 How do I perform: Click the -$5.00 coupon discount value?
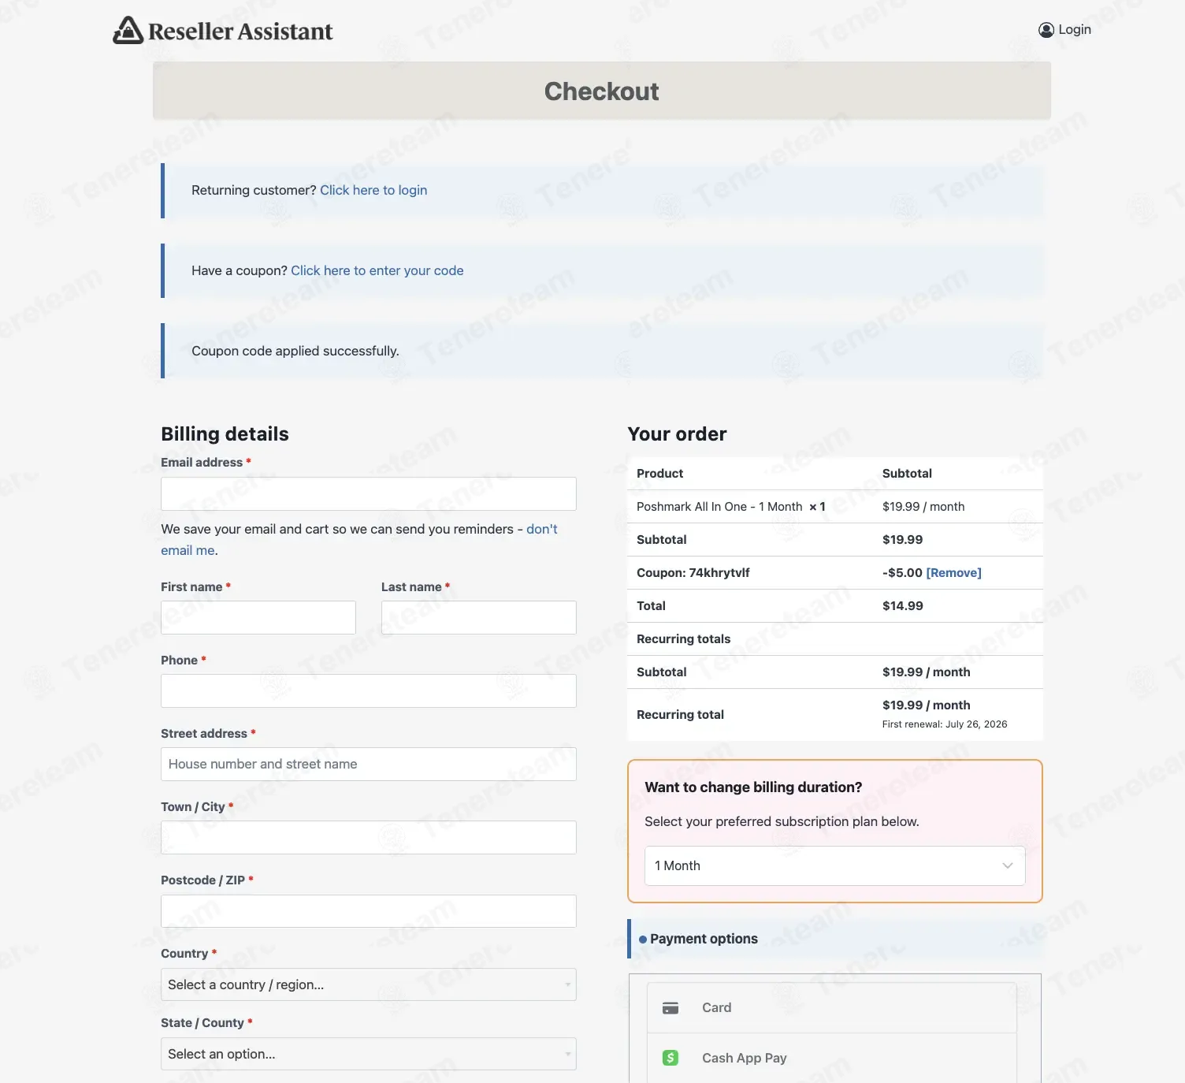902,573
